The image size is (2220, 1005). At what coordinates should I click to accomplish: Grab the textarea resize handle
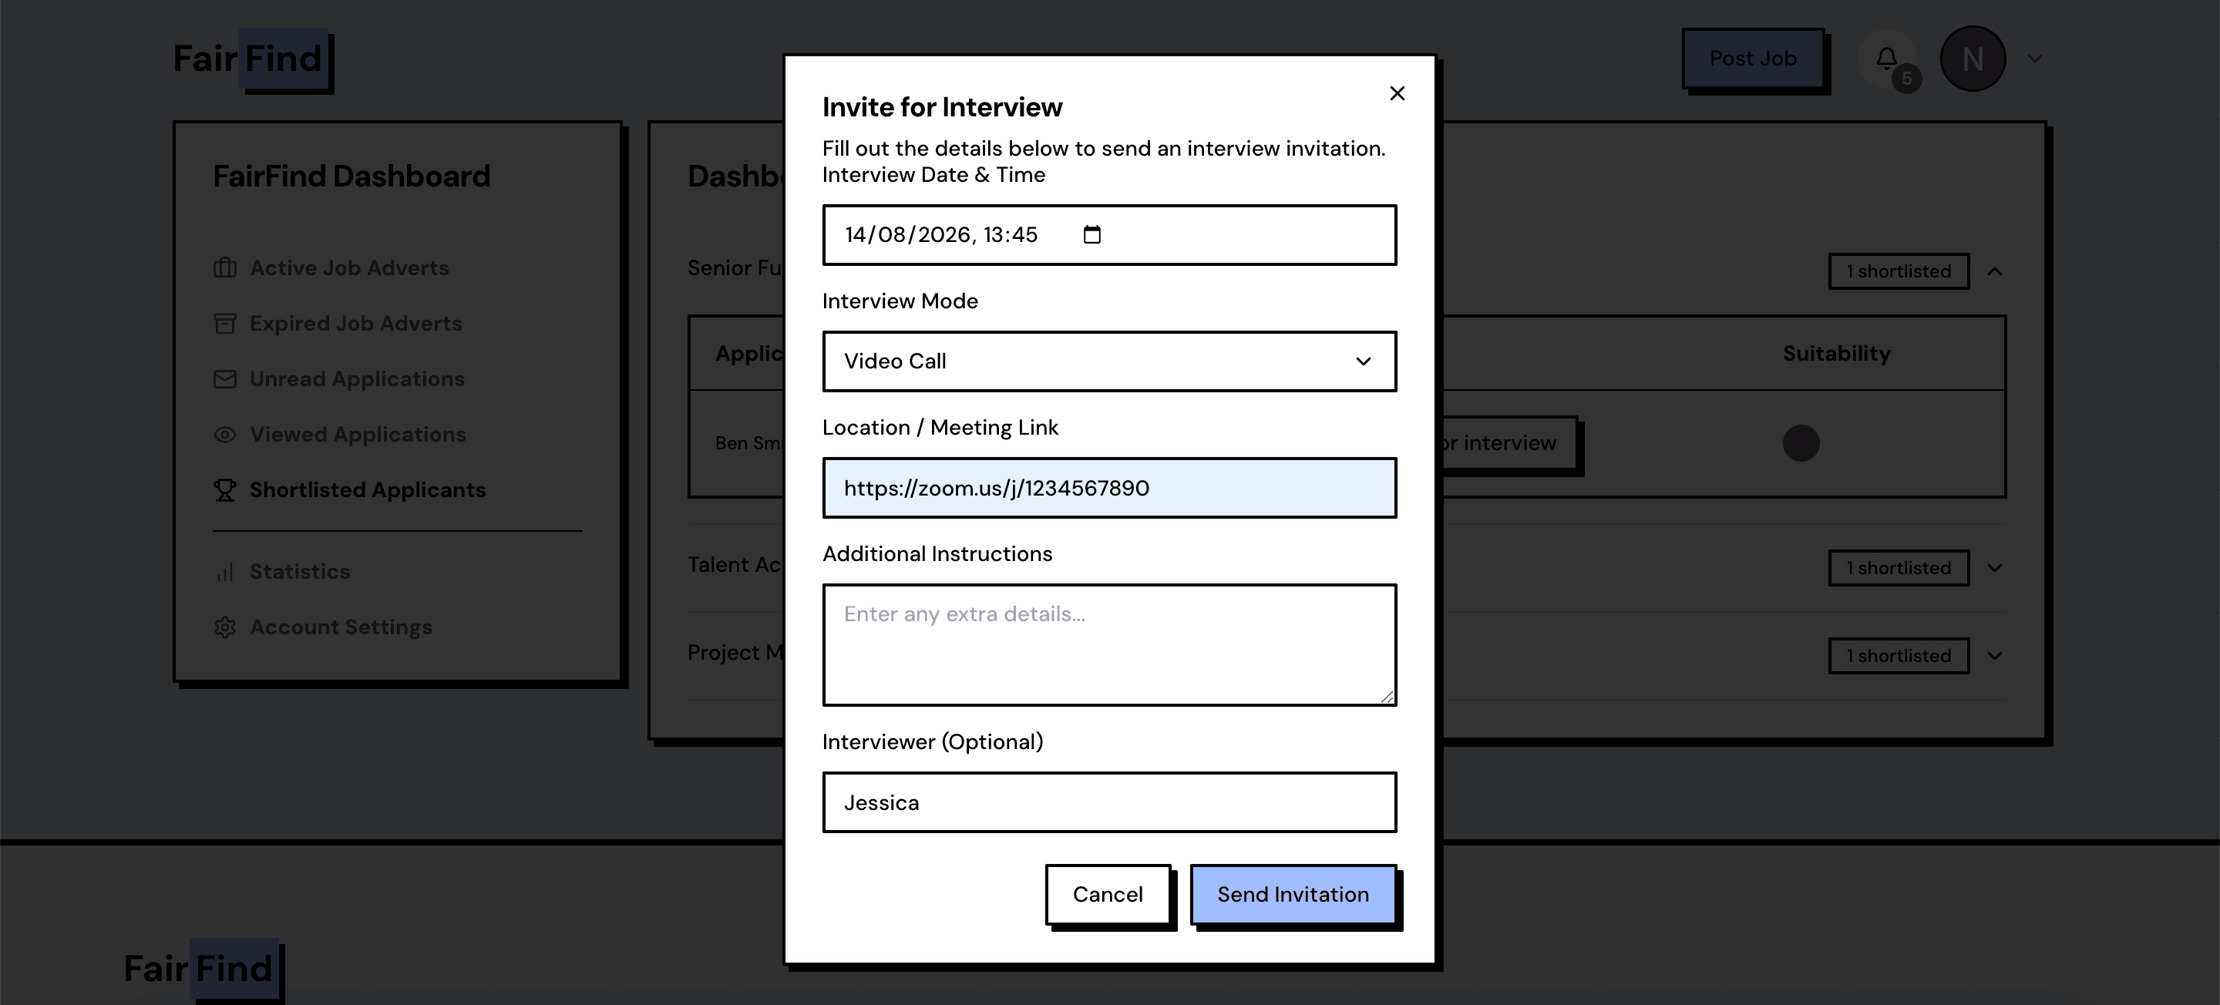click(1387, 697)
